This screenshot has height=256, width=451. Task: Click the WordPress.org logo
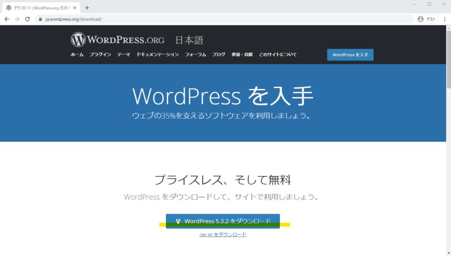[x=118, y=39]
